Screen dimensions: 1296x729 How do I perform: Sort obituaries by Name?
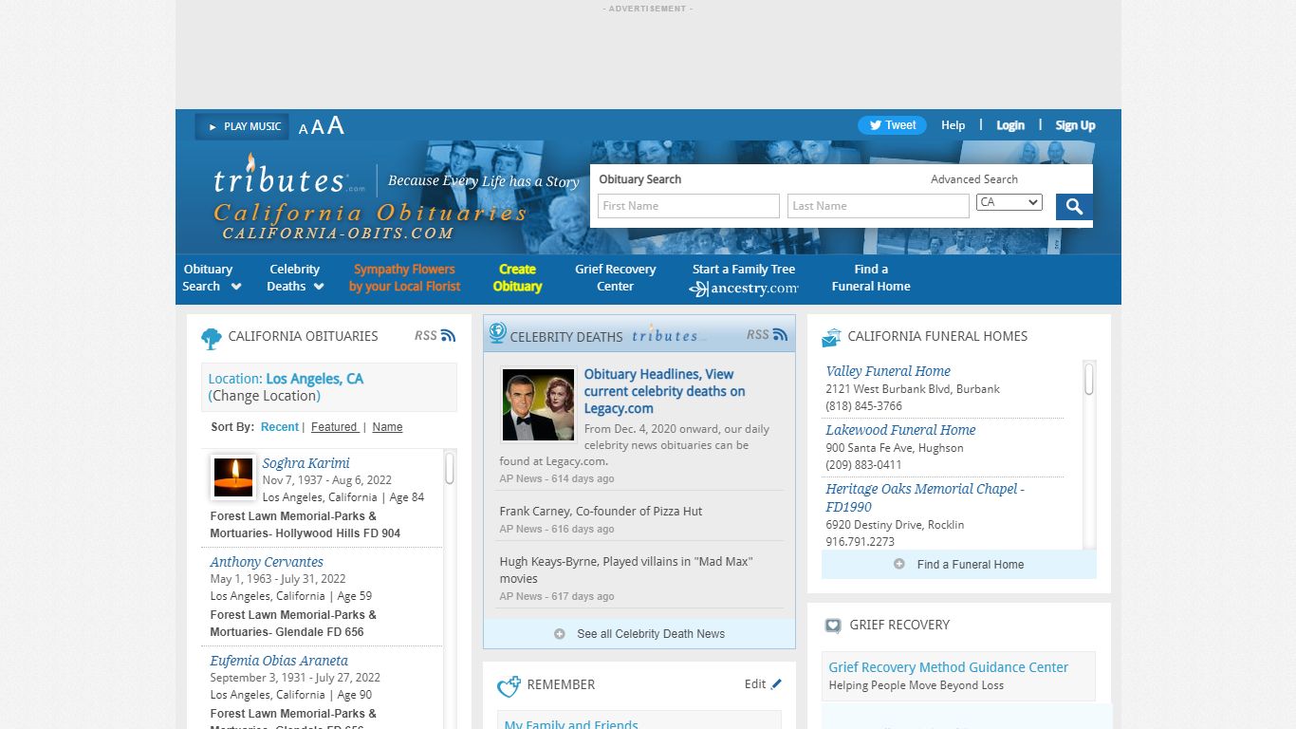[387, 427]
